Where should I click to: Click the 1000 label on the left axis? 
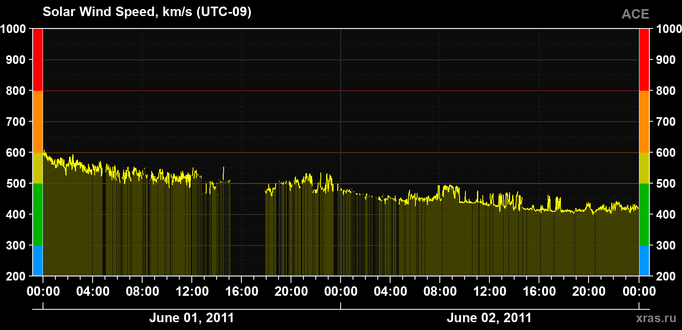tap(13, 29)
